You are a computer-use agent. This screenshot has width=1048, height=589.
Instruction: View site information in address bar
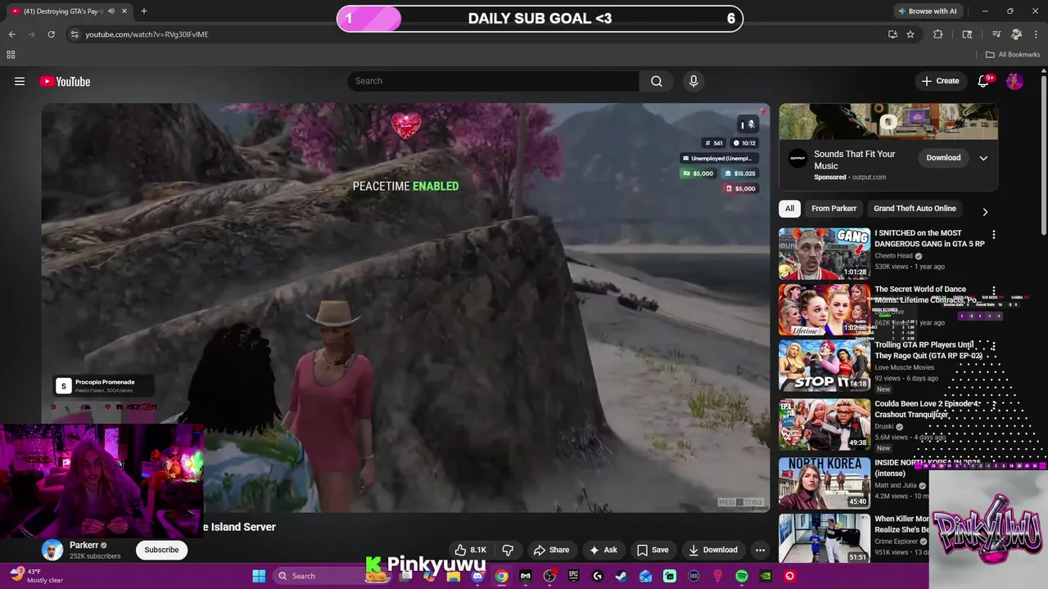coord(74,34)
